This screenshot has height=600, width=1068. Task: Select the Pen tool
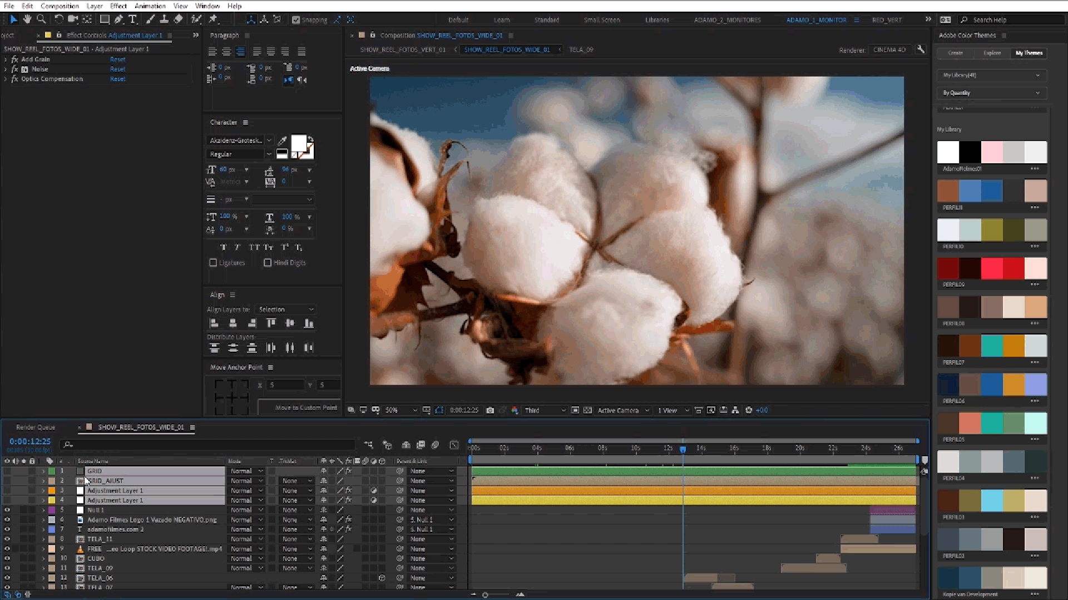coord(118,19)
